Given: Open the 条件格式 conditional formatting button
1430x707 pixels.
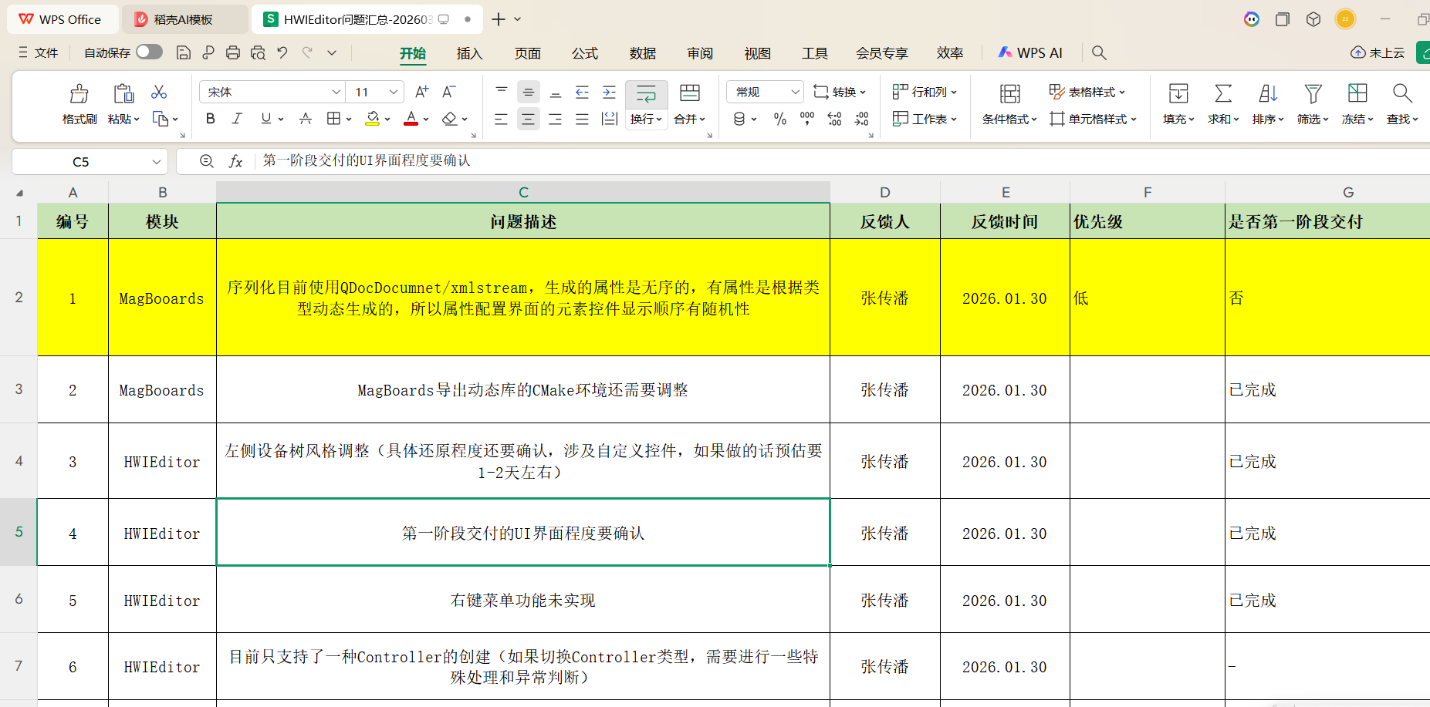Looking at the screenshot, I should click(x=1009, y=105).
